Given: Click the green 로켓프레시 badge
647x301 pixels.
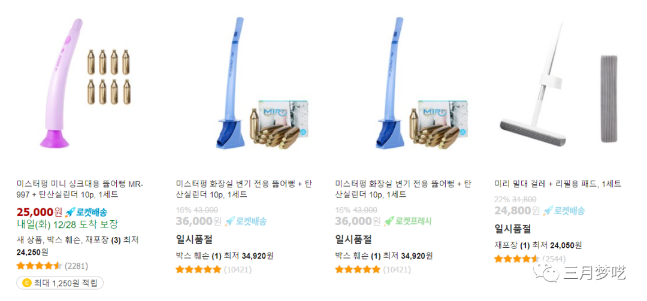Looking at the screenshot, I should 407,221.
